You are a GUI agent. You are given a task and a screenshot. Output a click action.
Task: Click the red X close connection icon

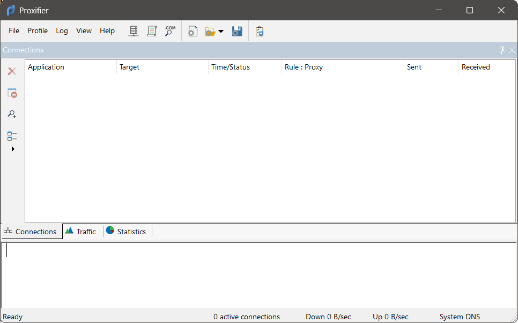pyautogui.click(x=12, y=71)
